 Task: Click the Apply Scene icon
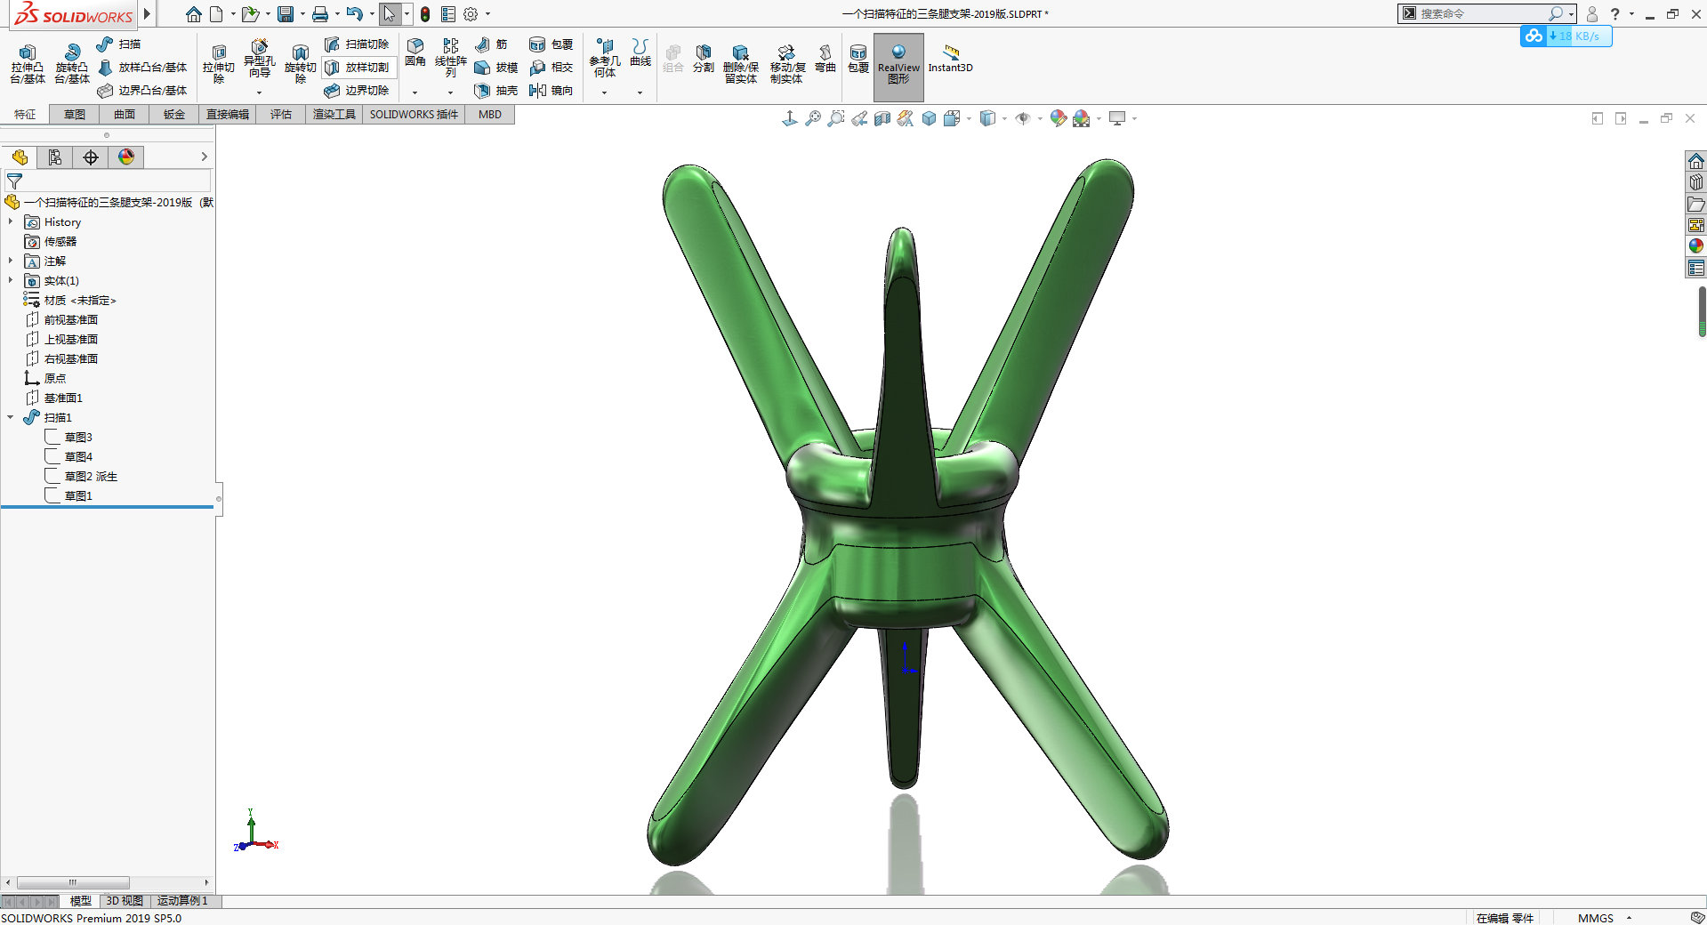click(1082, 118)
